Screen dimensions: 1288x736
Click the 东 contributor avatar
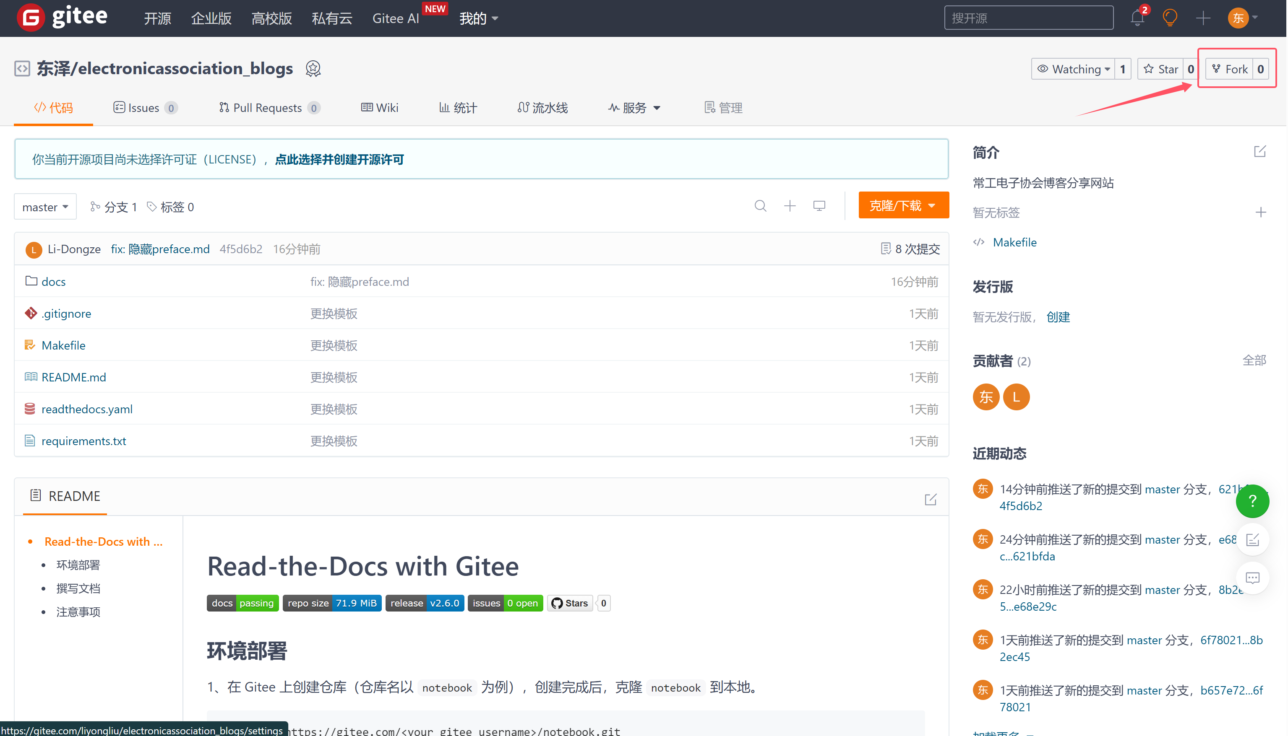pos(986,397)
